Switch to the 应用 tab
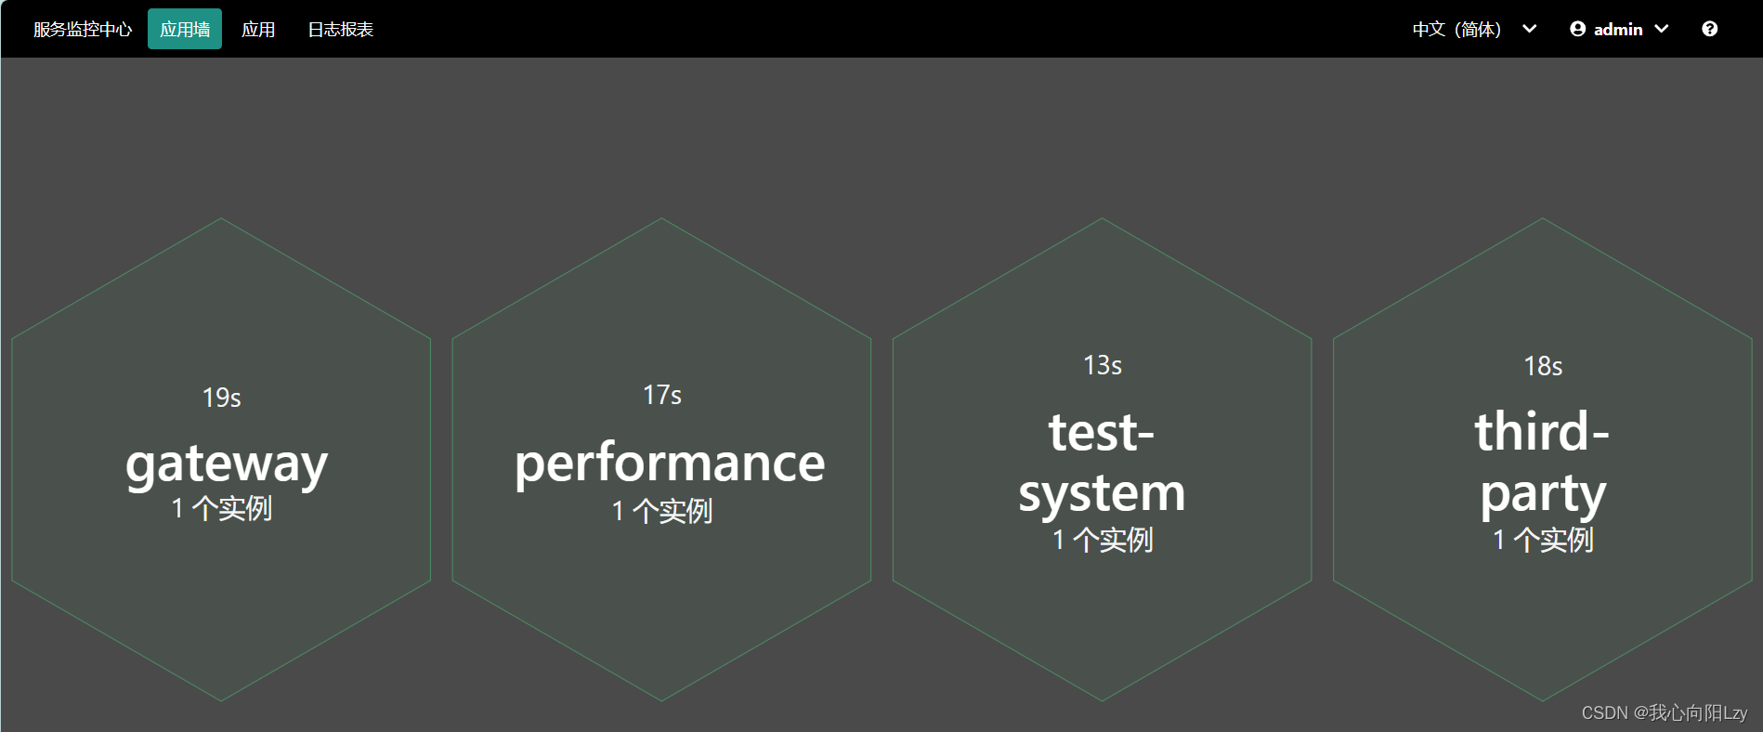Viewport: 1763px width, 732px height. pyautogui.click(x=259, y=29)
